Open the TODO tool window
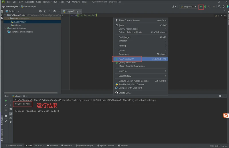This screenshot has height=148, width=229. [39, 145]
